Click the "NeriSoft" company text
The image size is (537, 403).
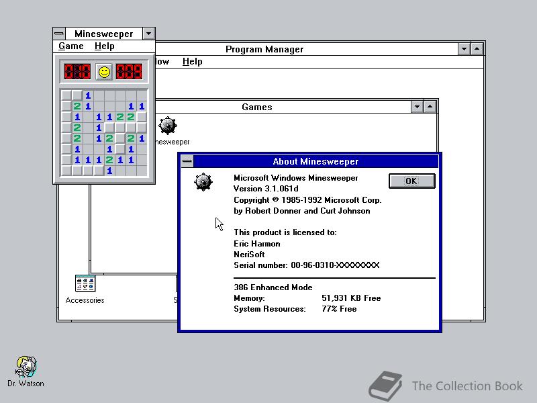pos(249,255)
